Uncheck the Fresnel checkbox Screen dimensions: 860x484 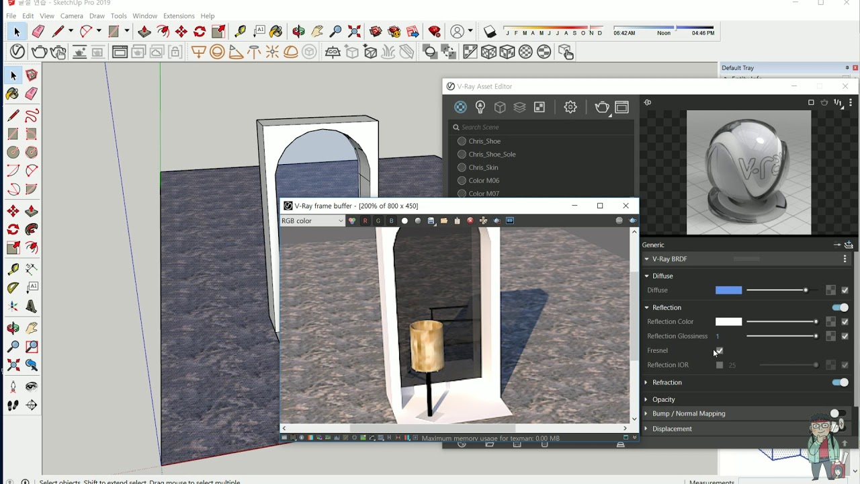720,350
